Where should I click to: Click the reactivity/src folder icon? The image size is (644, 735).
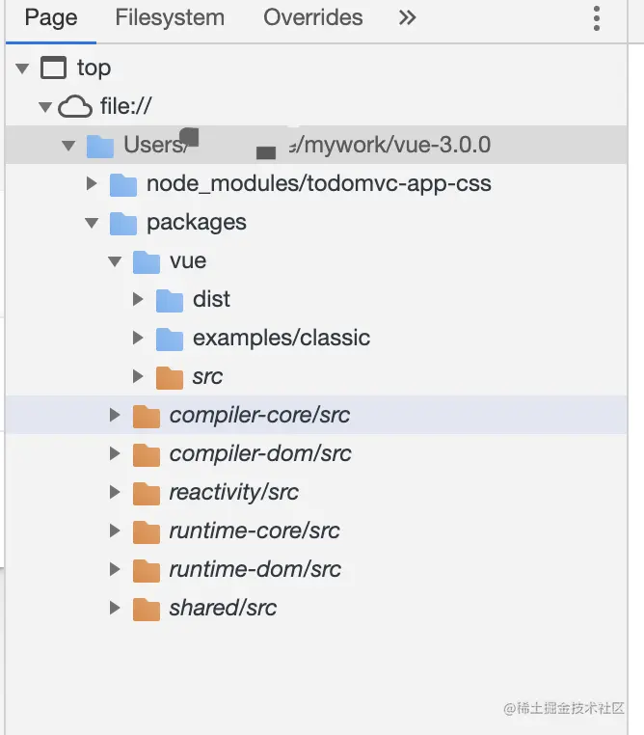point(147,493)
